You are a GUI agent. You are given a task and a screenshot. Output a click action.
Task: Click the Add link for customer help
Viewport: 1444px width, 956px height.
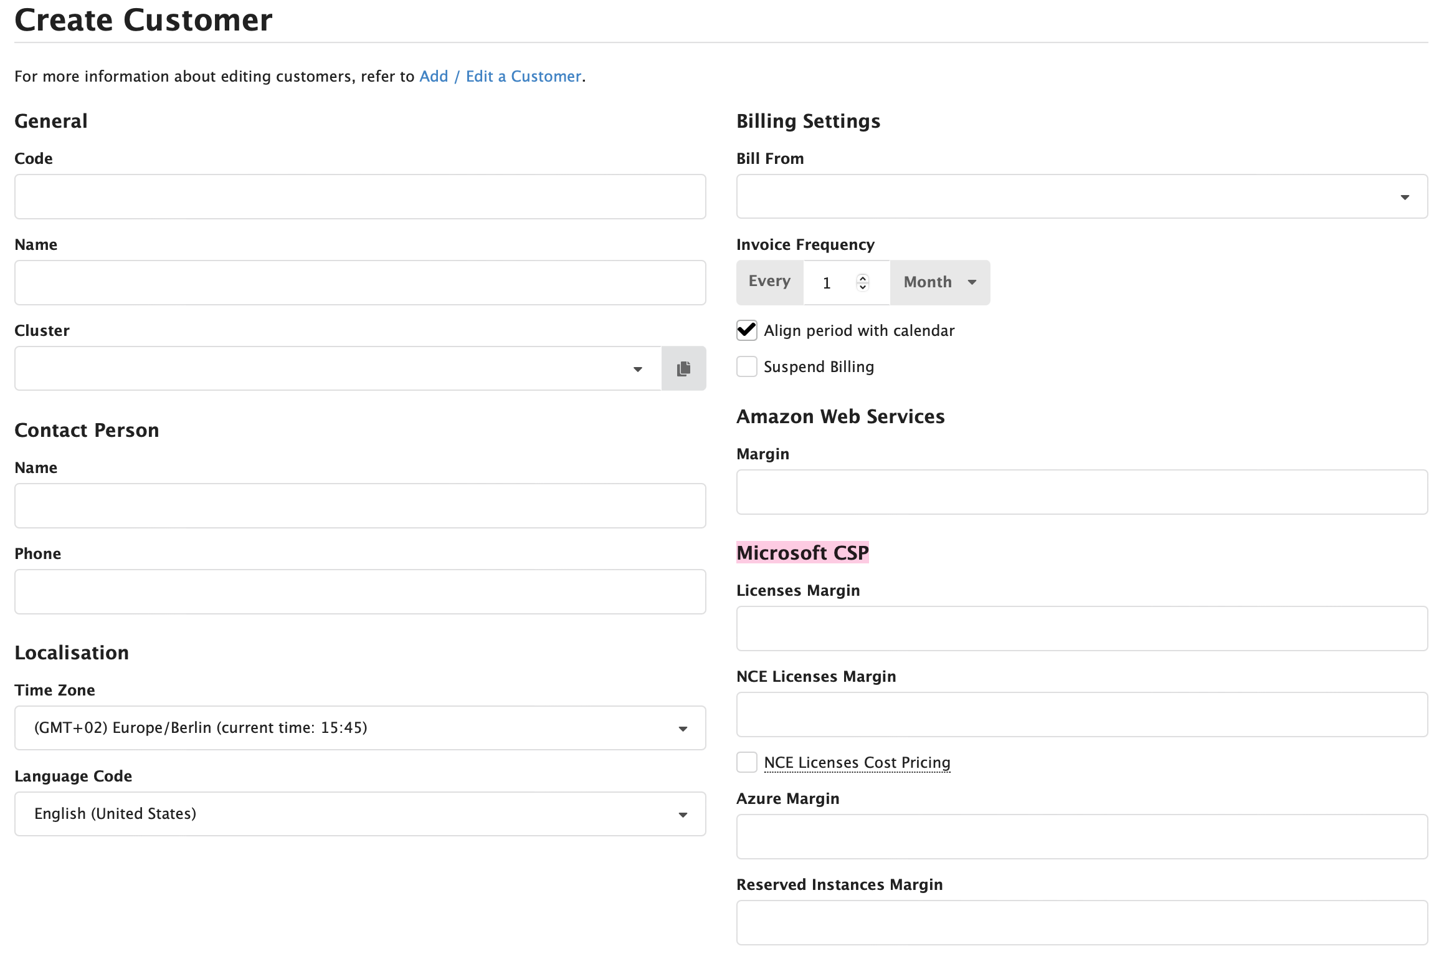pyautogui.click(x=434, y=76)
